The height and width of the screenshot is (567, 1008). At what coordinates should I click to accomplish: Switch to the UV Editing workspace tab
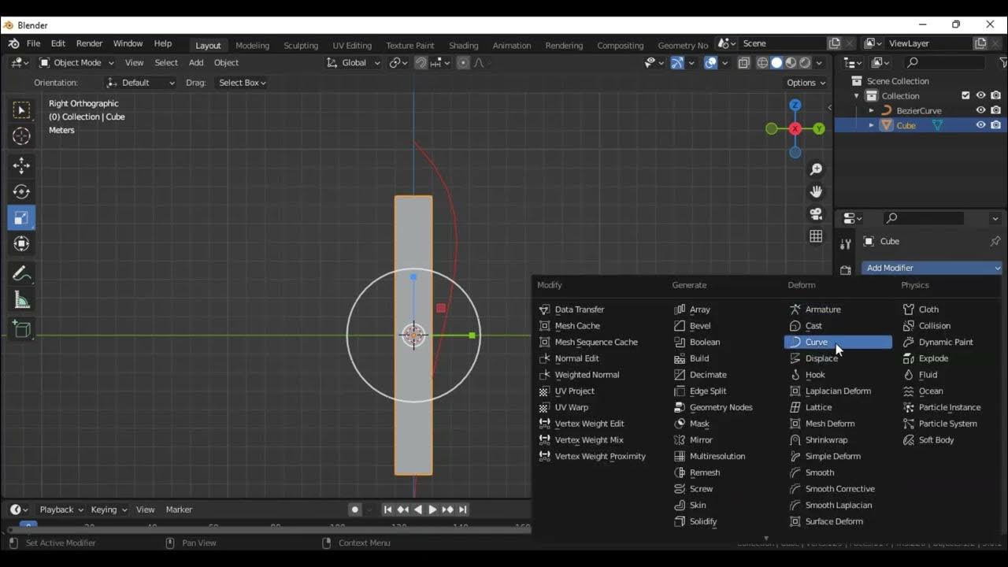coord(352,46)
